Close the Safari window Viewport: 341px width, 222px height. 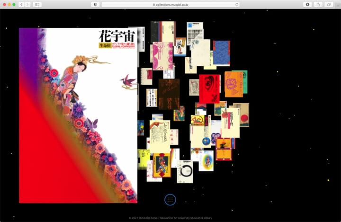4,4
